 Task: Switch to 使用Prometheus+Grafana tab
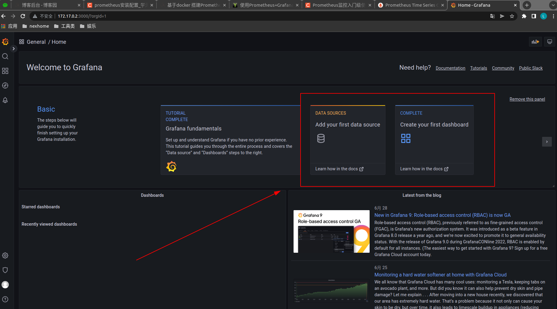[x=266, y=5]
